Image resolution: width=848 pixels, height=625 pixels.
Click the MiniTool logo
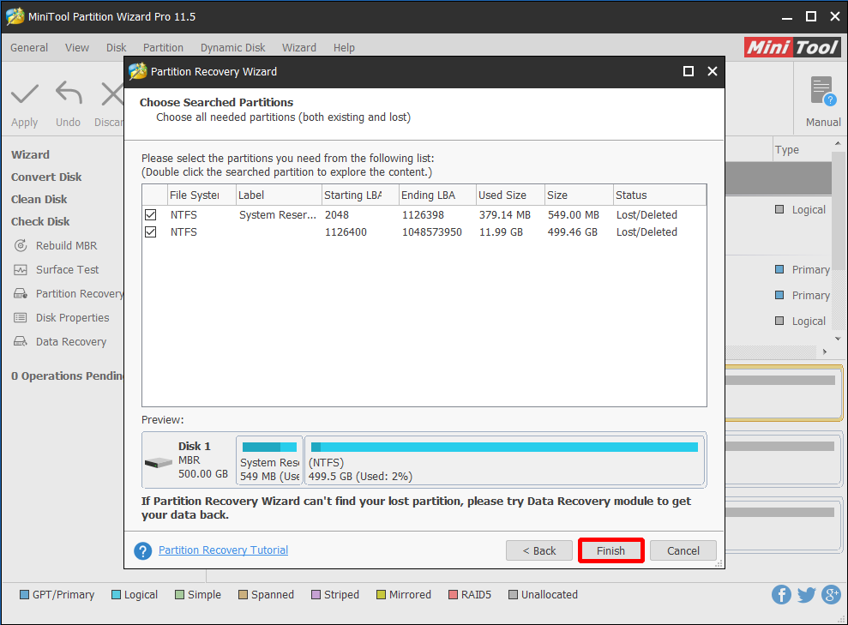[x=792, y=47]
